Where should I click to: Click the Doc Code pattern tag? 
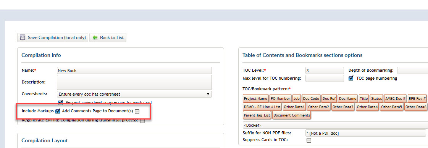[x=311, y=98]
